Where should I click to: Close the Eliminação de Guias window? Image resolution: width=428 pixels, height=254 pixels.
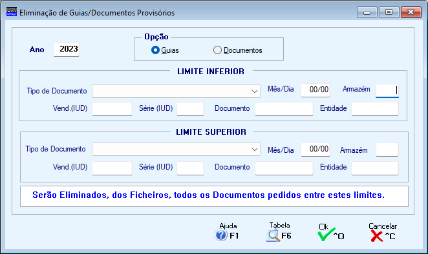tap(411, 12)
